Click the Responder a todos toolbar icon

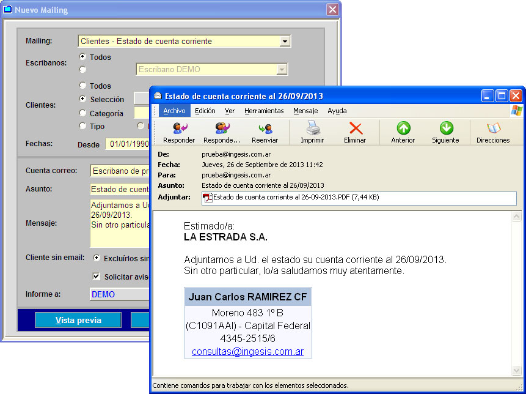222,133
